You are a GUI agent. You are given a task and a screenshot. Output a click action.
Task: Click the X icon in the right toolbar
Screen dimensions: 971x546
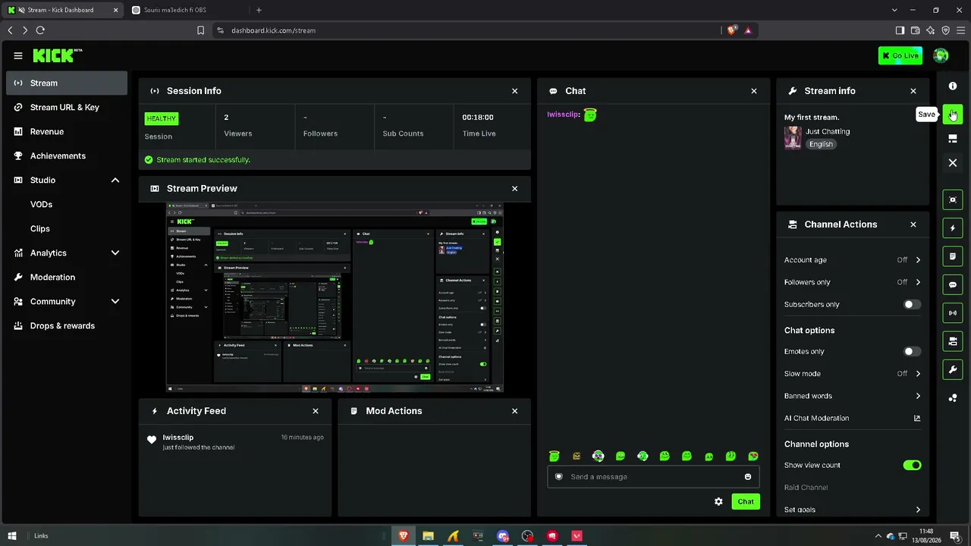tap(953, 163)
